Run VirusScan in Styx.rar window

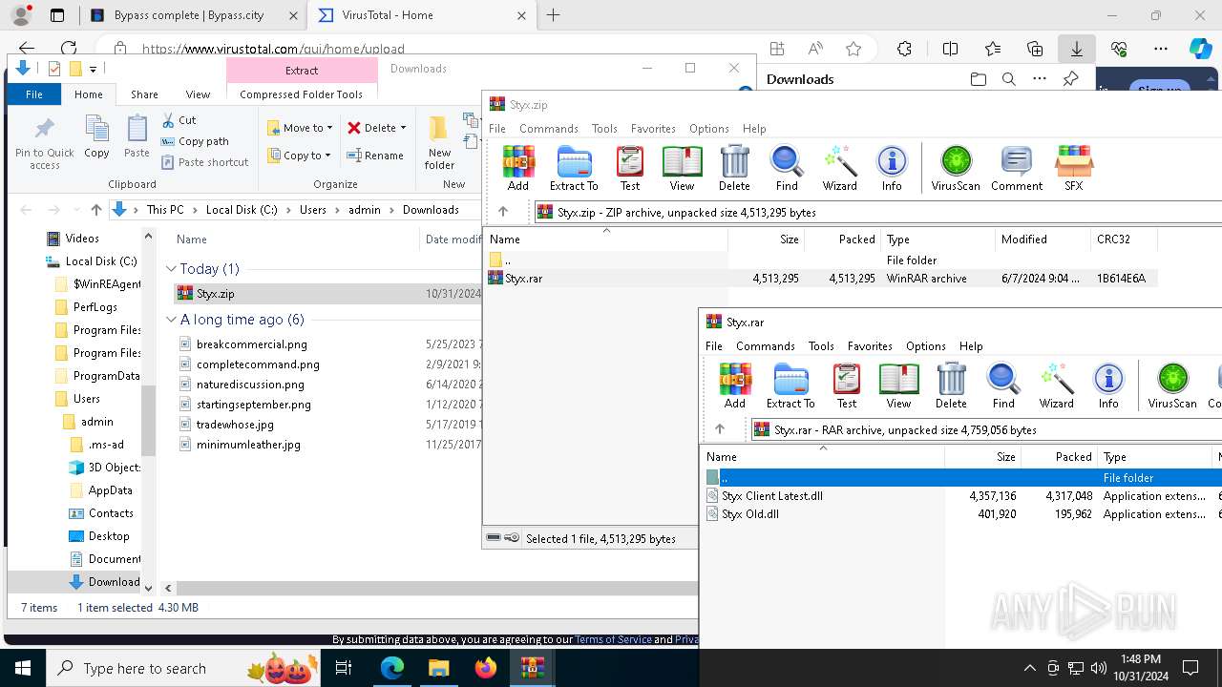tap(1172, 386)
